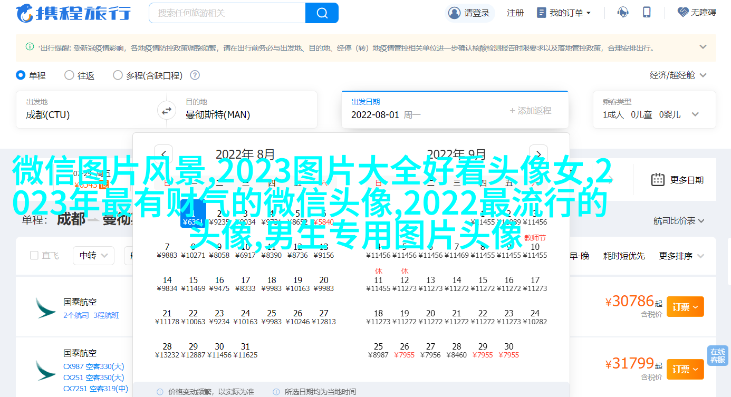Open CX7251 空客319(中) flight detail
731x397 pixels.
point(95,389)
